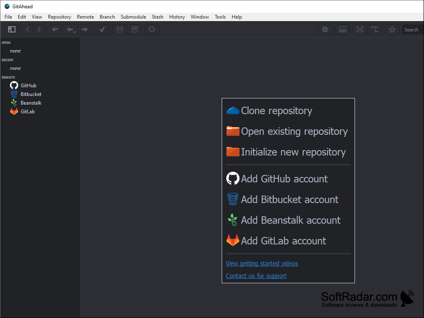Click the GitHub octocat icon in welcome panel
The image size is (424, 318).
click(x=232, y=179)
